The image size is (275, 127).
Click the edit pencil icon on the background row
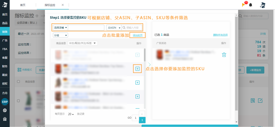point(260,101)
